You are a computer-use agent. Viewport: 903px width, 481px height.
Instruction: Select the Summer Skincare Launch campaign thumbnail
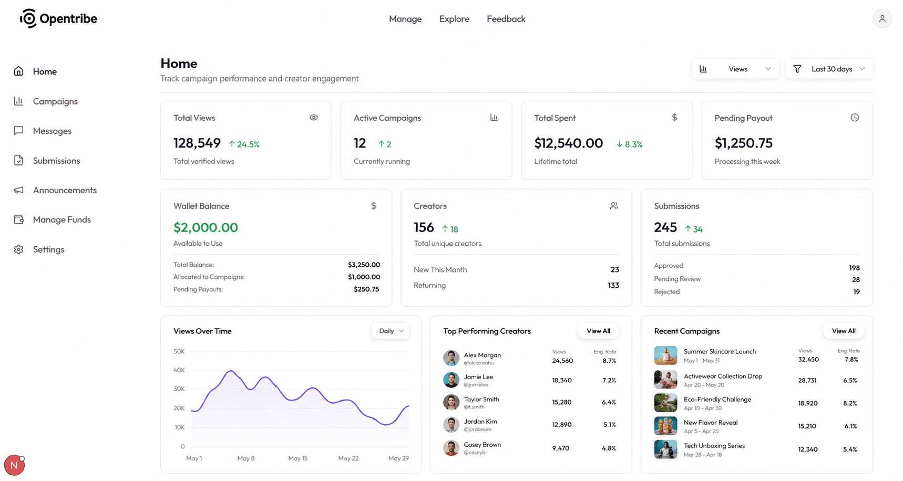pyautogui.click(x=665, y=355)
